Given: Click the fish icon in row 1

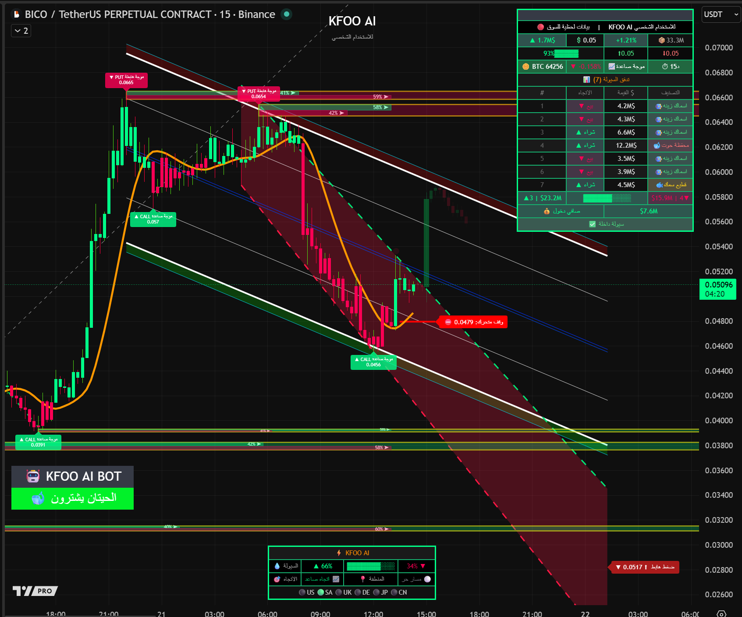Looking at the screenshot, I should pos(658,106).
